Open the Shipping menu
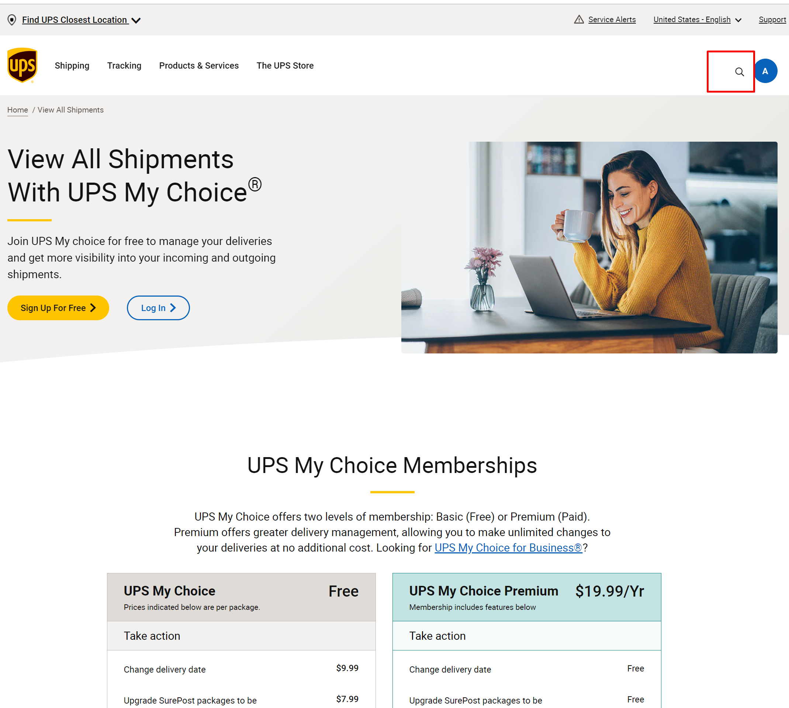The height and width of the screenshot is (708, 789). pos(72,66)
